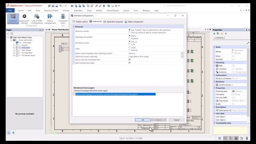Toggle 'Ask to remove translated text' checkbox

pyautogui.click(x=130, y=60)
